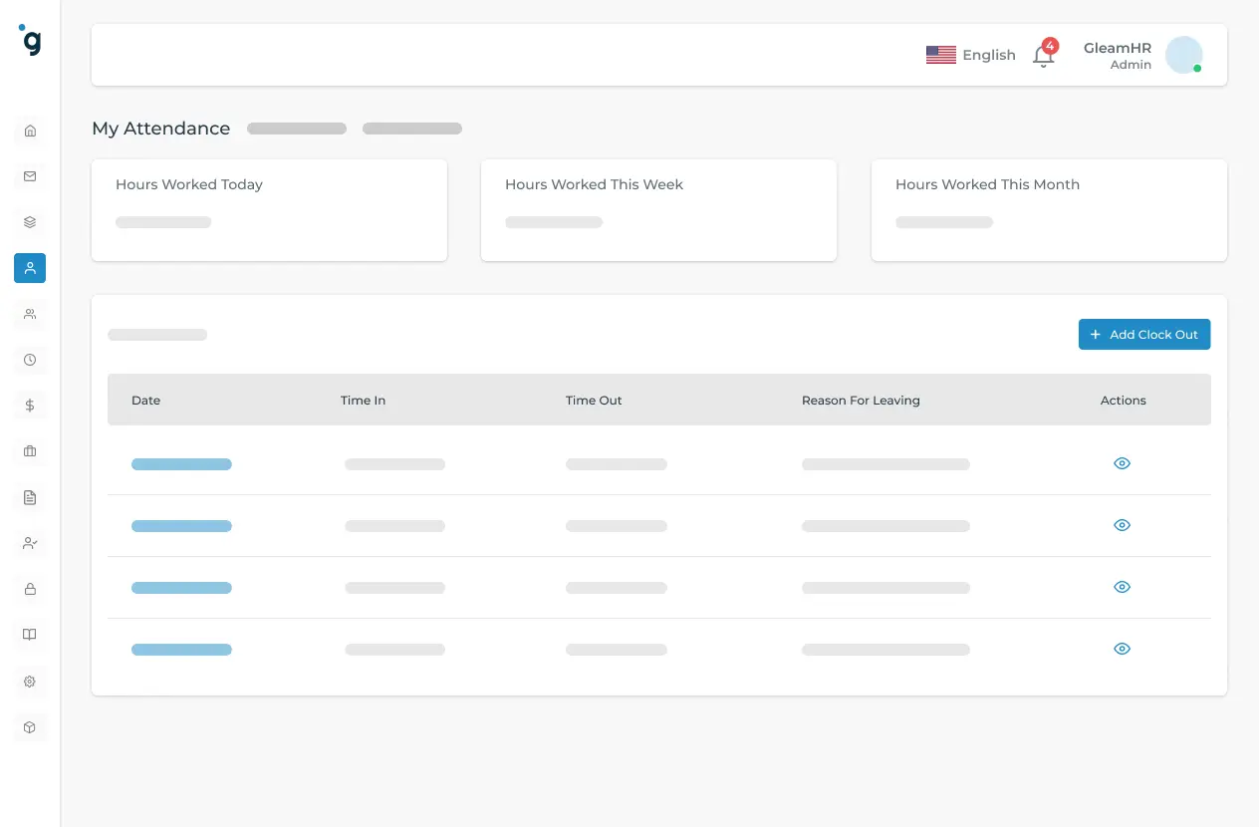Open the notifications bell with 4 badge

(1043, 56)
